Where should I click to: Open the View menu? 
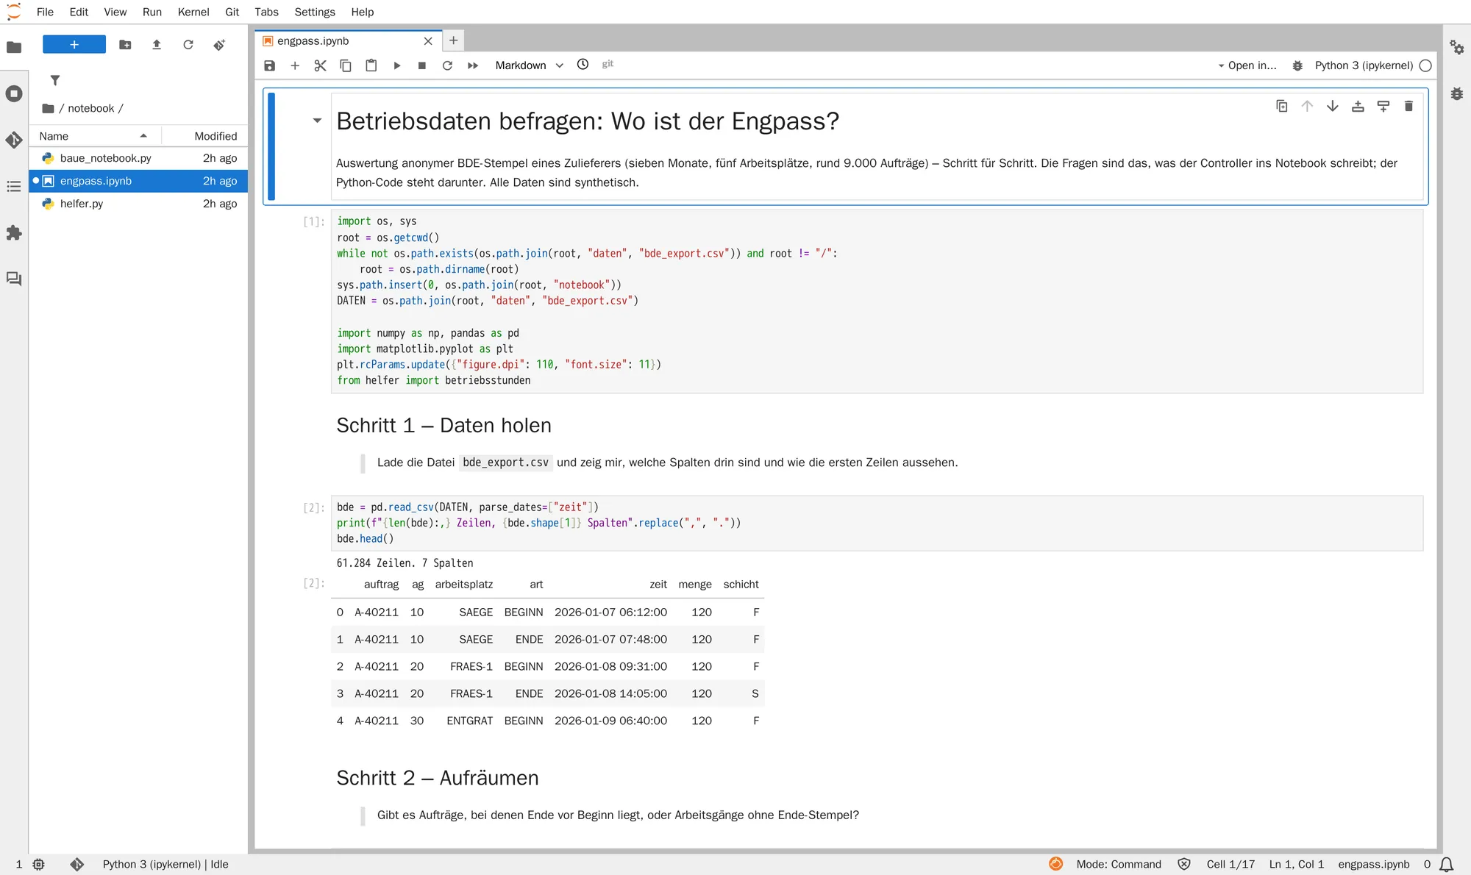coord(115,12)
